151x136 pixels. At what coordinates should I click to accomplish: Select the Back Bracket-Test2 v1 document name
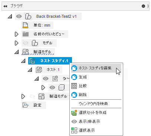tap(56, 16)
